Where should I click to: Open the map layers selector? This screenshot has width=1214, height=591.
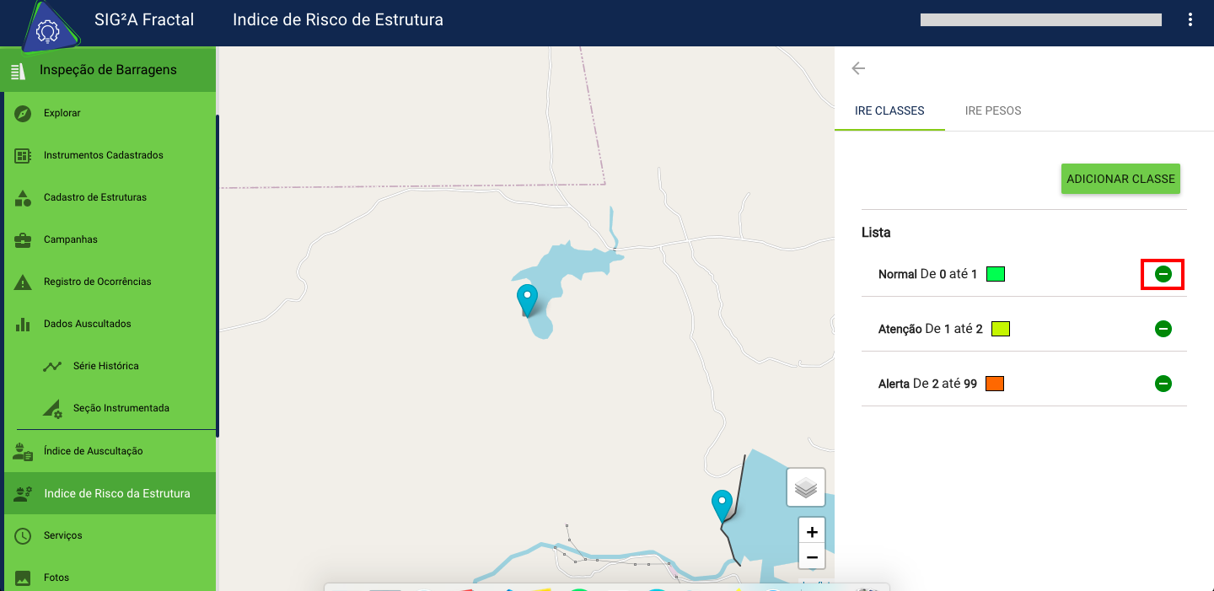point(806,487)
